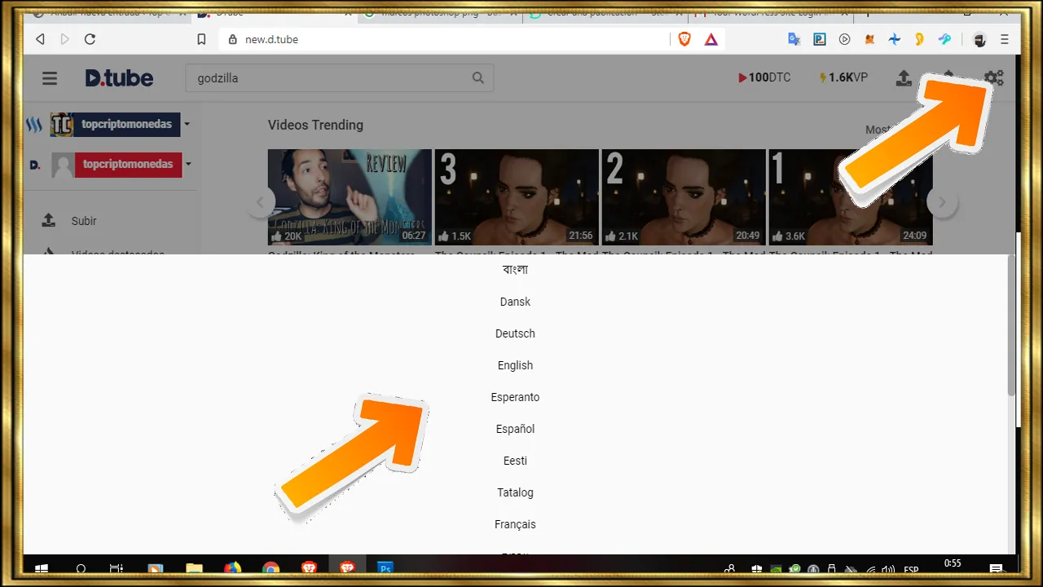Click the Brave Shields lion icon
Image resolution: width=1043 pixels, height=587 pixels.
point(684,39)
